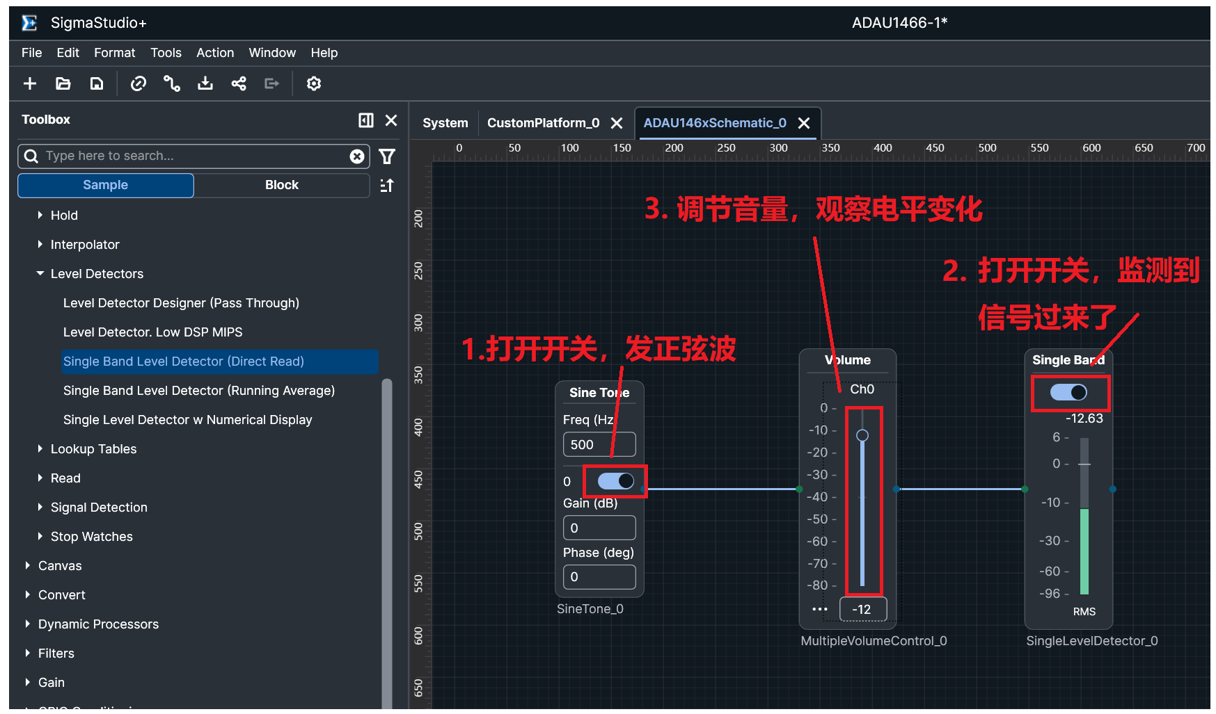The height and width of the screenshot is (714, 1216).
Task: Open the Action menu
Action: click(215, 53)
